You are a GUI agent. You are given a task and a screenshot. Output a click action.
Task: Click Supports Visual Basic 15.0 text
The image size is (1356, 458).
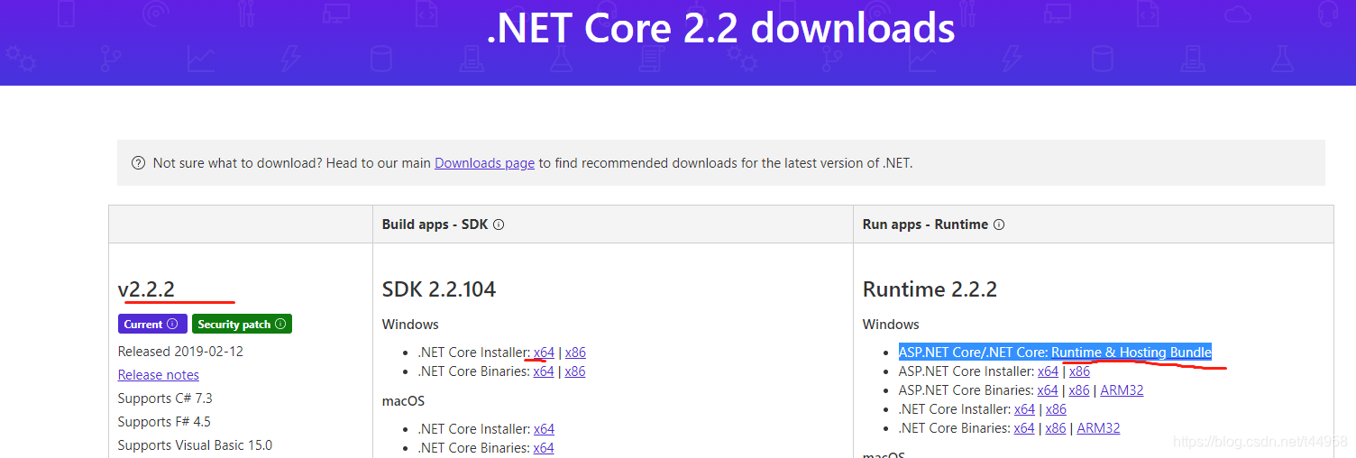[195, 445]
